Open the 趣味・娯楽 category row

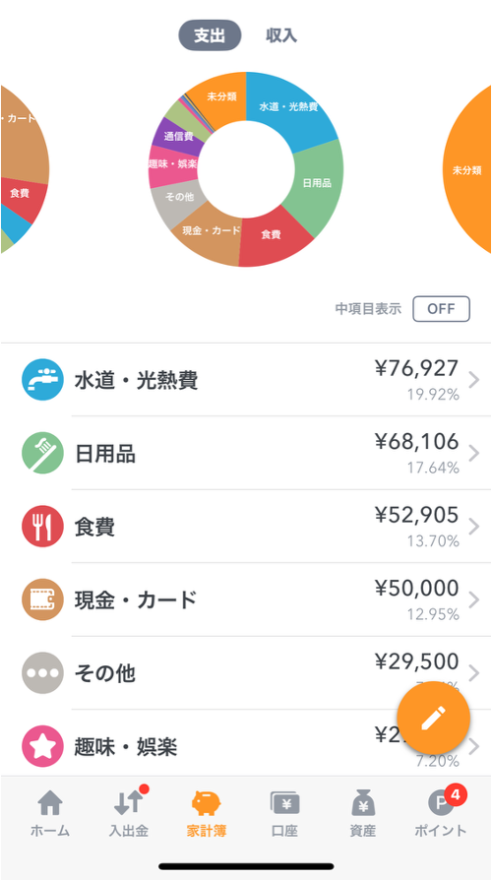tap(246, 744)
